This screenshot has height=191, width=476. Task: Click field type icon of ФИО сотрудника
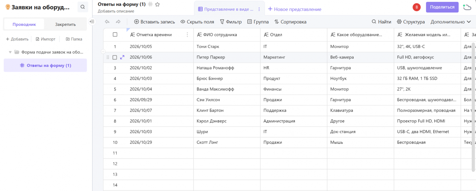pos(199,35)
